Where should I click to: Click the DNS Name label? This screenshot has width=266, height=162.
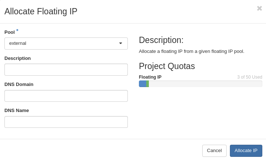[x=17, y=111]
